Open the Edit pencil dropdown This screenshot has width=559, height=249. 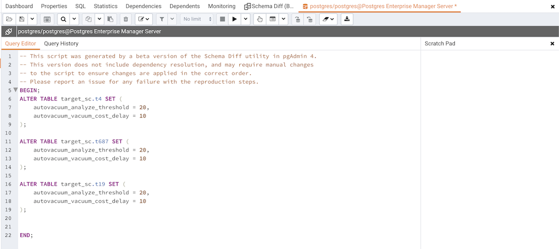pos(144,19)
